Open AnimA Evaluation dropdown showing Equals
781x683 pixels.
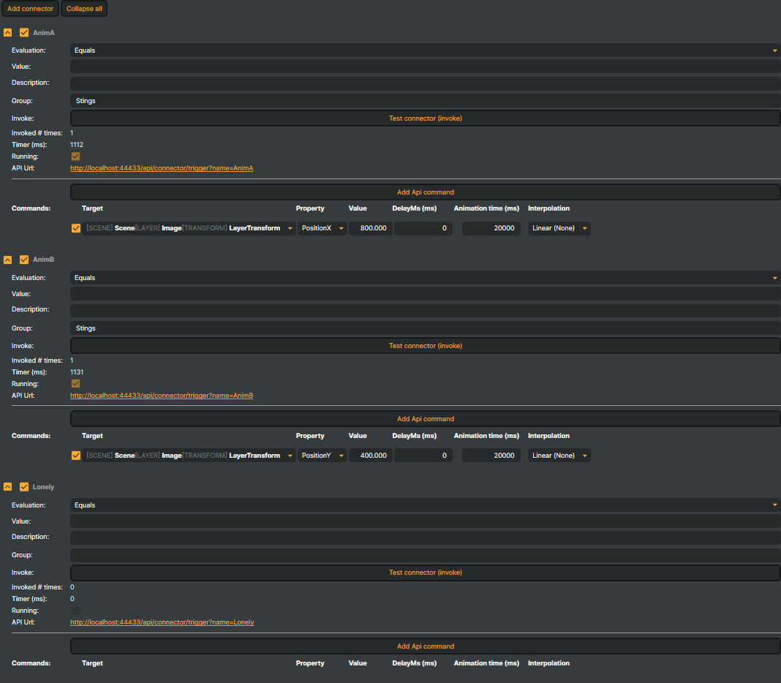[426, 50]
